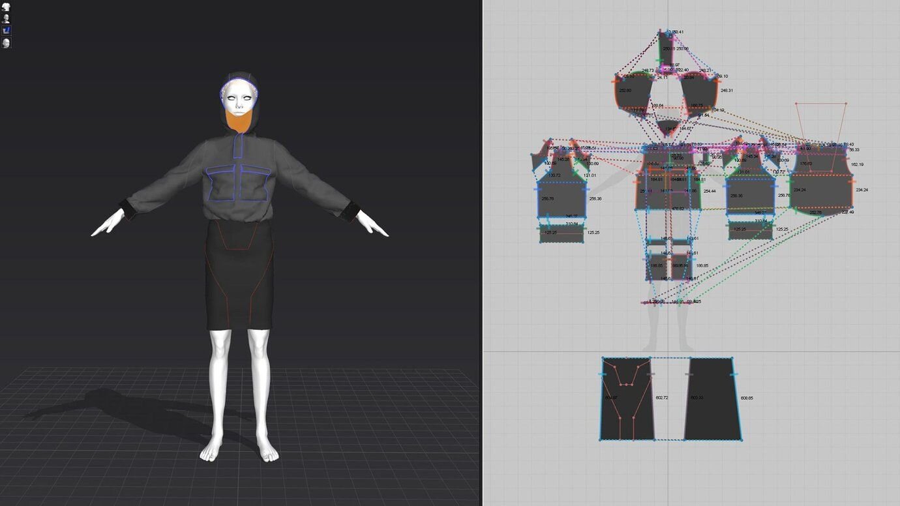Select the cuff pattern under far-left sleeve
Viewport: 900px width, 506px height.
click(561, 233)
